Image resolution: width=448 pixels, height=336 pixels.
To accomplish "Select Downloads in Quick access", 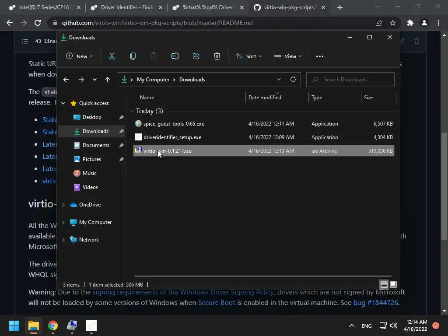I will (92, 131).
